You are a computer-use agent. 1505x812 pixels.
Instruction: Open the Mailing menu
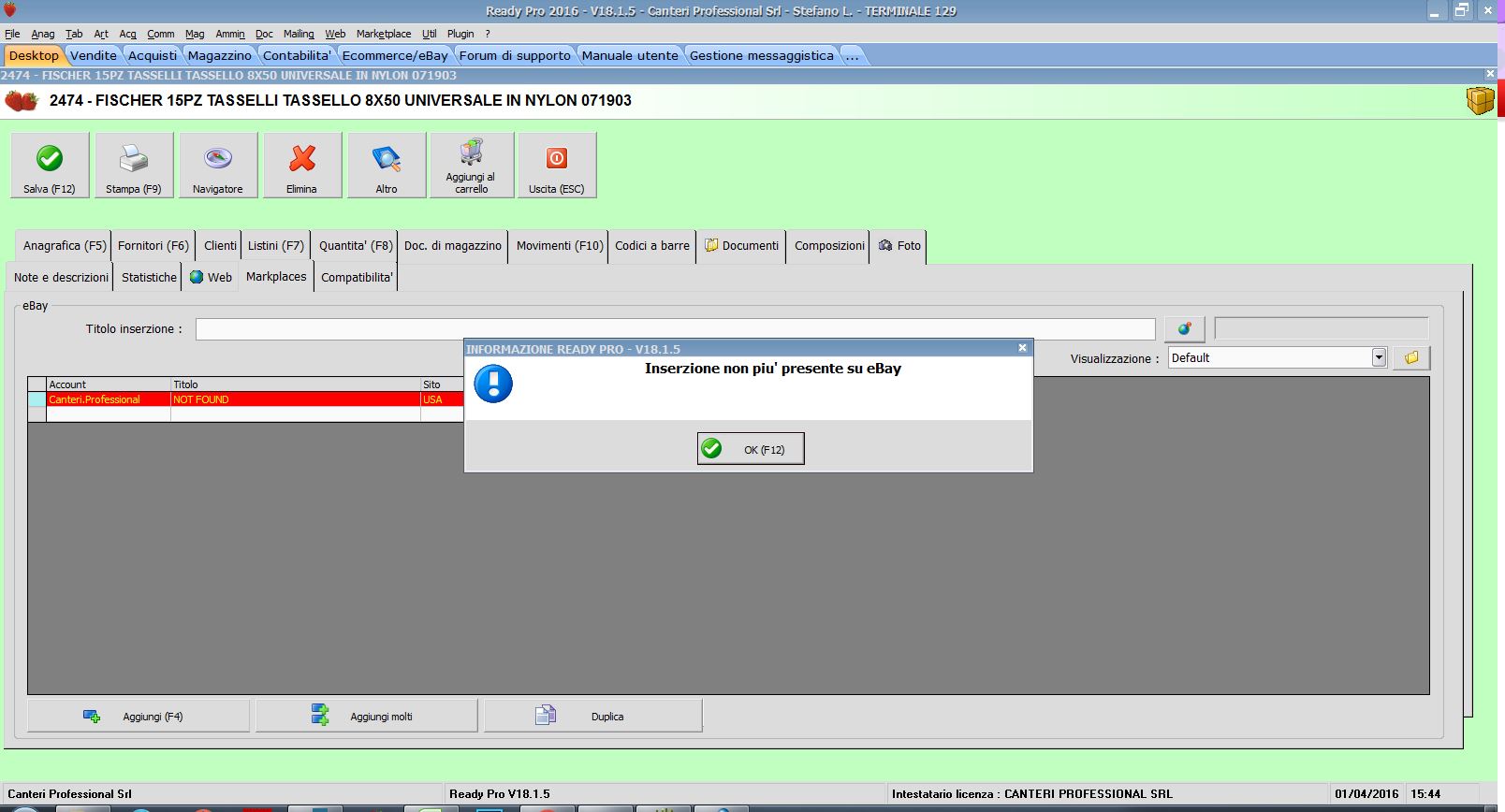click(x=299, y=34)
